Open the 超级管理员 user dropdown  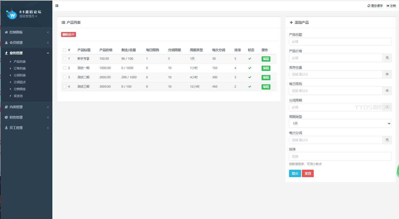pos(28,16)
